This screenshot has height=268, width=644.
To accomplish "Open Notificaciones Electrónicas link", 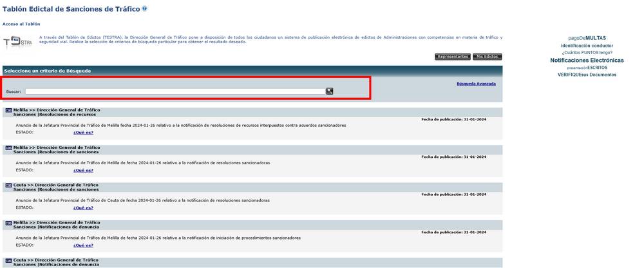I will (587, 61).
